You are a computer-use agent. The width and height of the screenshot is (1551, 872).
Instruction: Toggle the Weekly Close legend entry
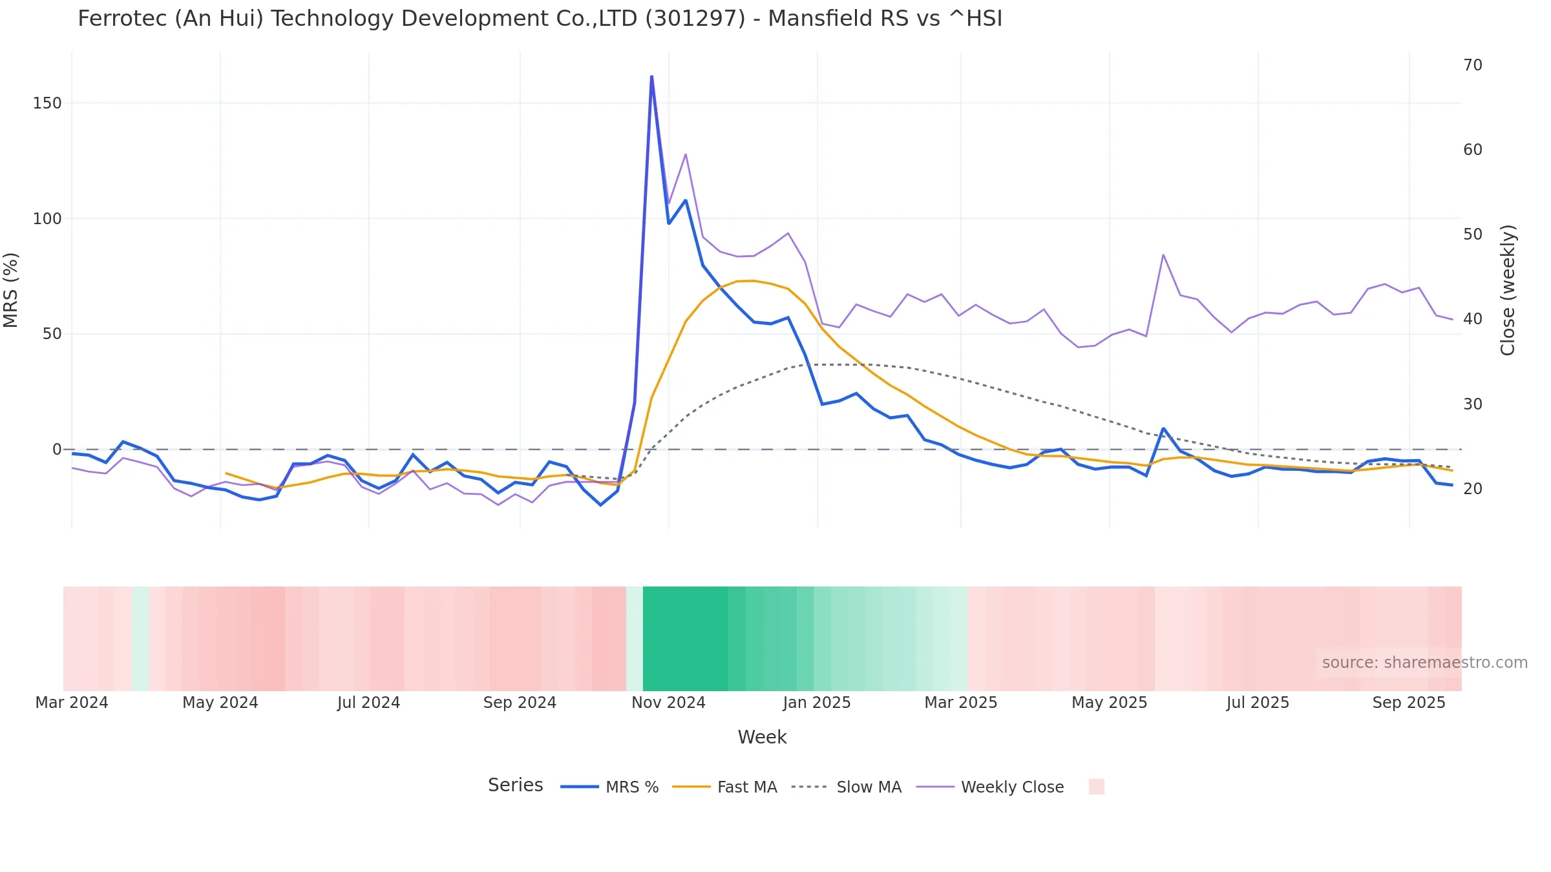pos(990,787)
